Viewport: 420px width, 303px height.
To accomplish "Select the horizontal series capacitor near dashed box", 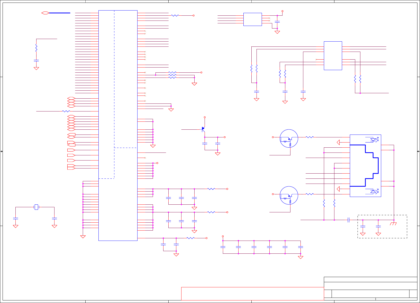I will click(349, 220).
